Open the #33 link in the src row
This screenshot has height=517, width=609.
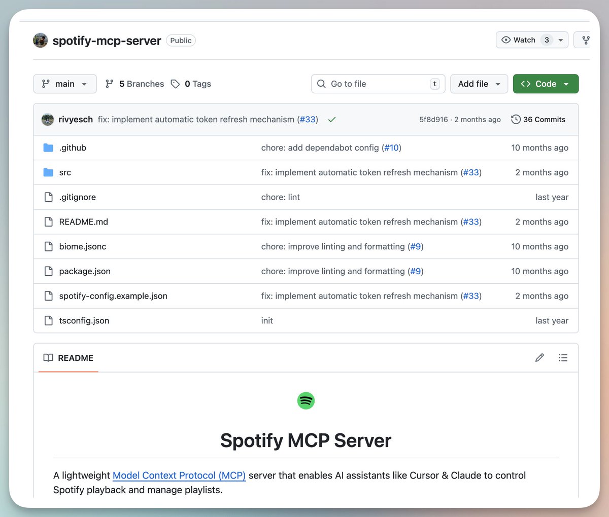[471, 172]
